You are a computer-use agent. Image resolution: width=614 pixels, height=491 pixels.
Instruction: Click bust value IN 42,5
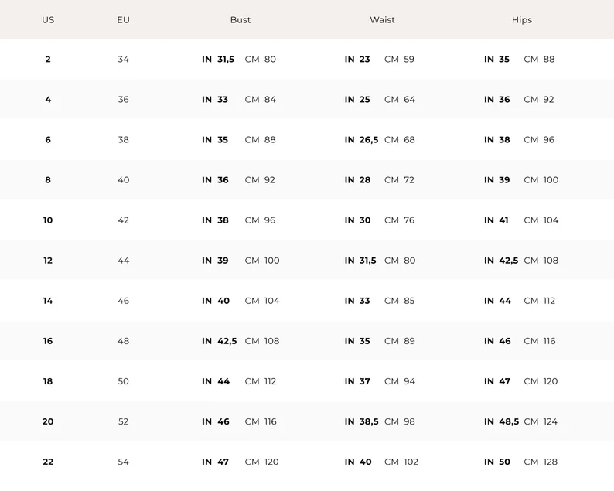pos(220,341)
